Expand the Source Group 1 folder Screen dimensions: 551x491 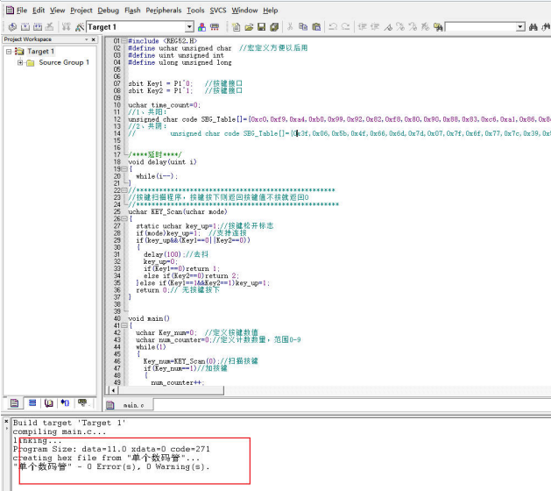(20, 63)
